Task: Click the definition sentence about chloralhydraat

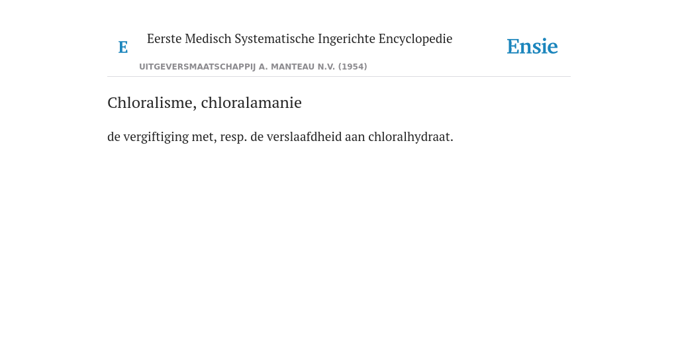Action: 280,137
